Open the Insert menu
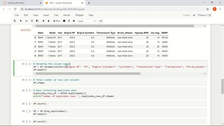The image size is (224, 126). point(46,15)
